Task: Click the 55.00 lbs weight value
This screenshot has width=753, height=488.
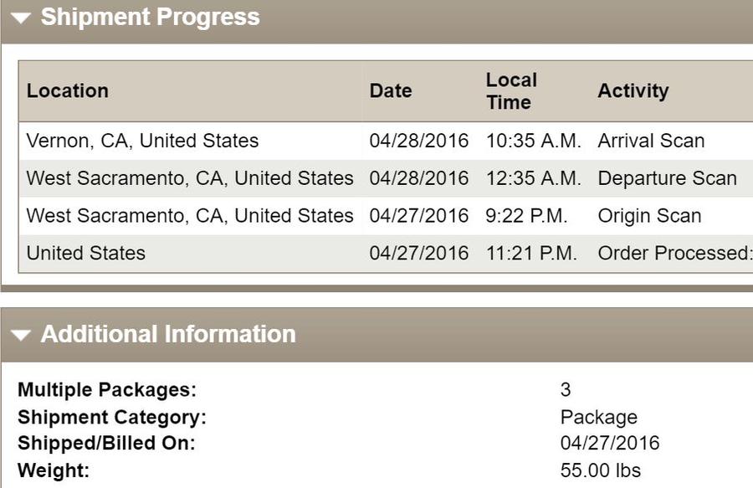Action: point(601,471)
